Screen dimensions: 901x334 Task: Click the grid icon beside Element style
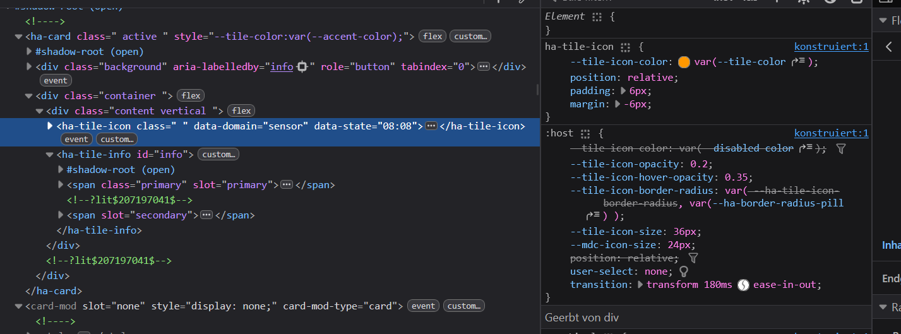coord(597,17)
